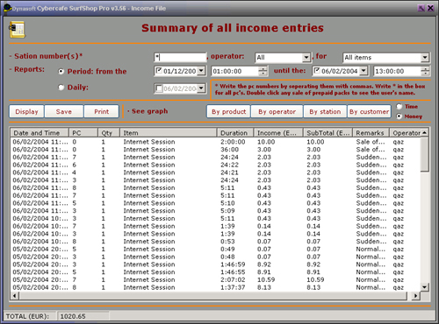This screenshot has width=439, height=324.
Task: Sort by the Income column header
Action: pos(278,133)
